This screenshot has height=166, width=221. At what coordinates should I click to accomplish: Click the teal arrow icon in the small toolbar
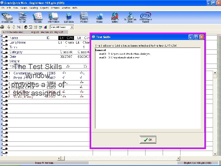pyautogui.click(x=41, y=27)
